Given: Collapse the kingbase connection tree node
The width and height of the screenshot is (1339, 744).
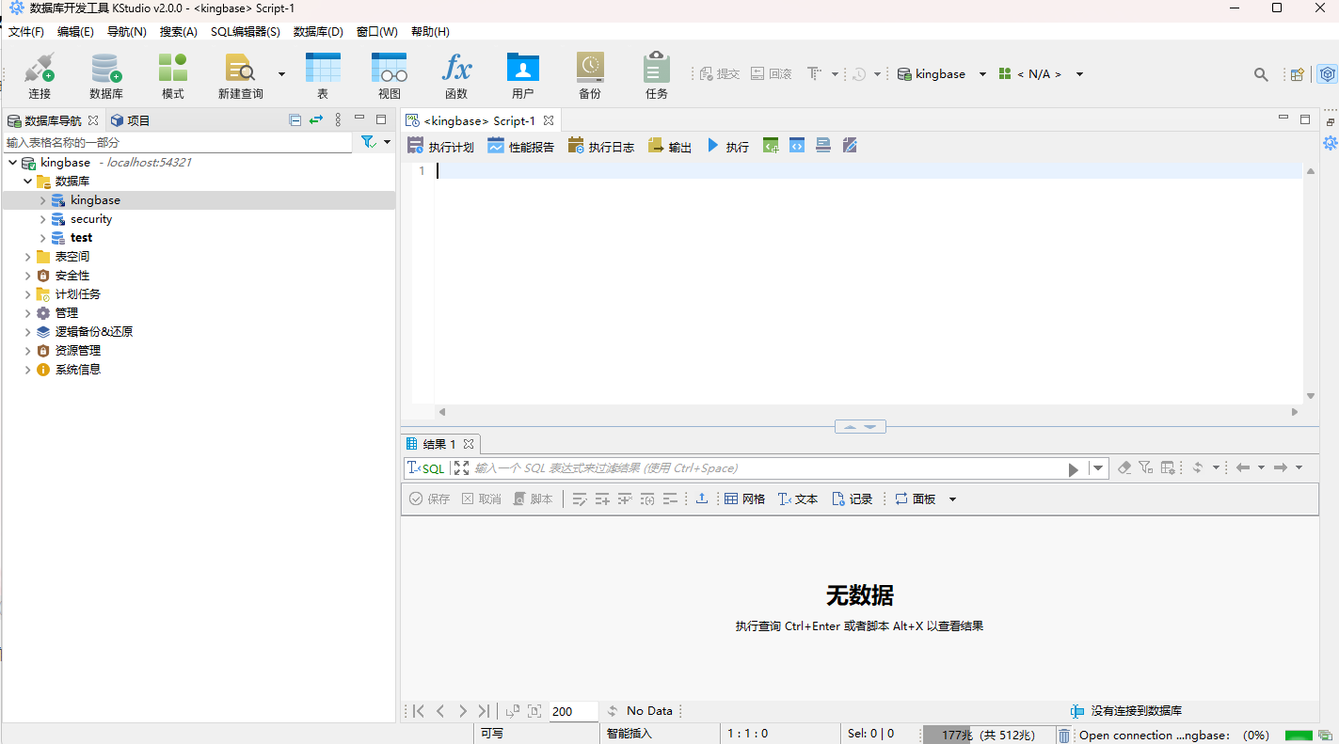Looking at the screenshot, I should point(13,162).
